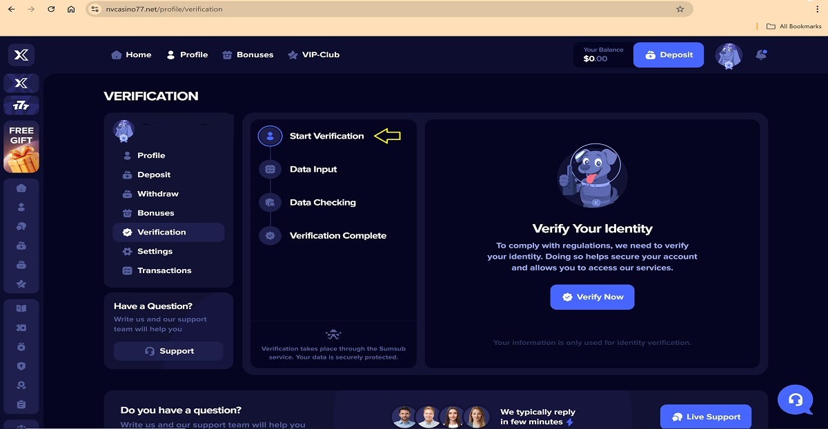Click the browser address bar URL
828x429 pixels.
164,10
